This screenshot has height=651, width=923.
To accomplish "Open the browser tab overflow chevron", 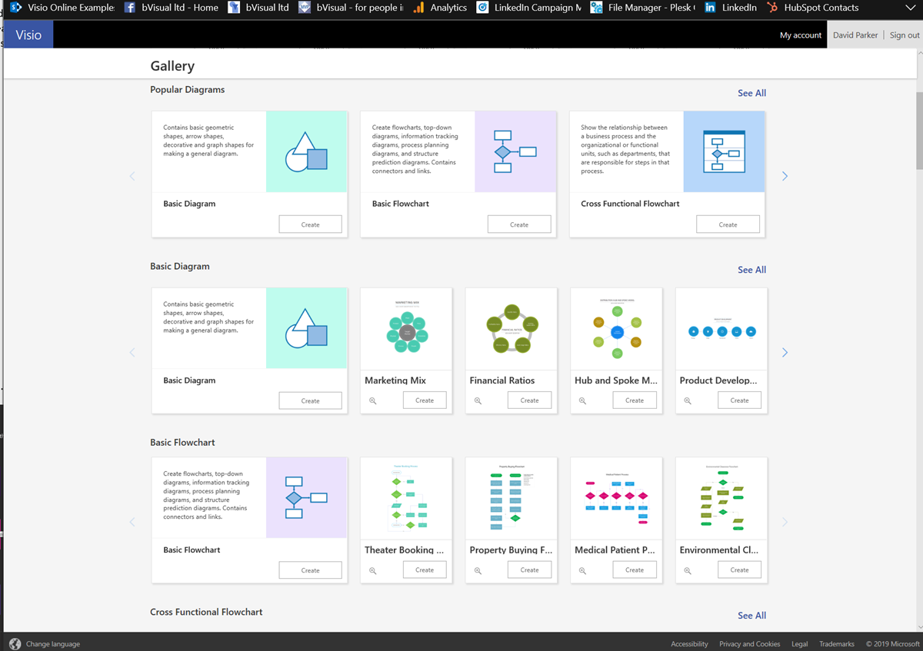I will coord(911,8).
